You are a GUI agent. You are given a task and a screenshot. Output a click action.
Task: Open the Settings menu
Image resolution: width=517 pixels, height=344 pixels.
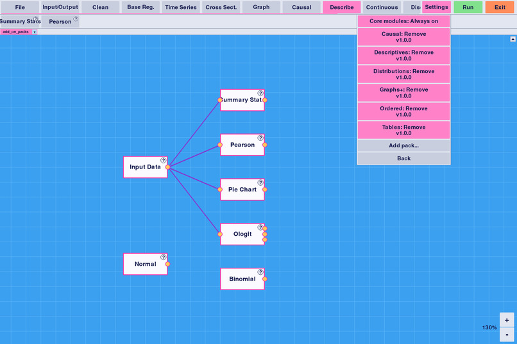click(x=436, y=7)
